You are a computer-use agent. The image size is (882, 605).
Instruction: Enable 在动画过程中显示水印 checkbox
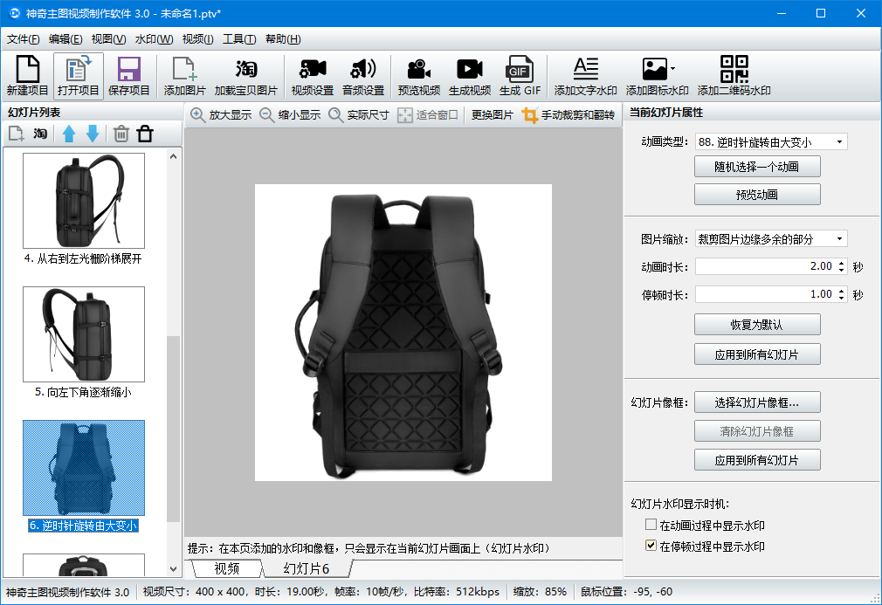651,525
